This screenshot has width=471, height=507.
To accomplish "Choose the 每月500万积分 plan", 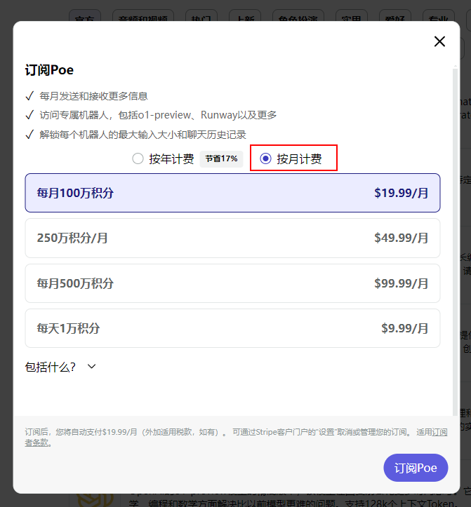I will tap(232, 283).
